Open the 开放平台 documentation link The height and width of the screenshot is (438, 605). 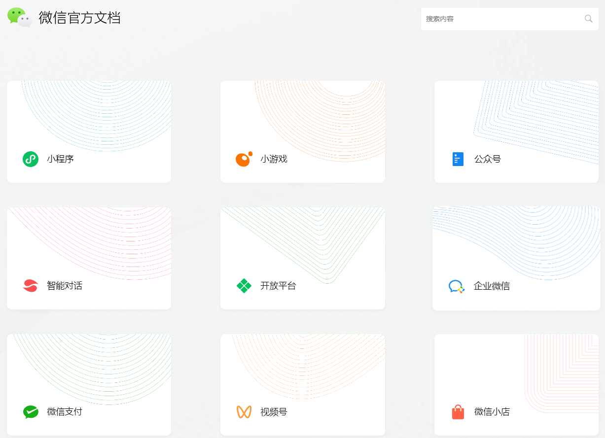[x=278, y=286]
